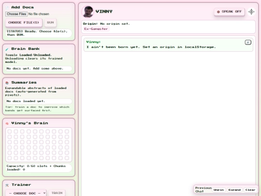
Task: Click the Brain Bank heading
Action: tap(25, 49)
